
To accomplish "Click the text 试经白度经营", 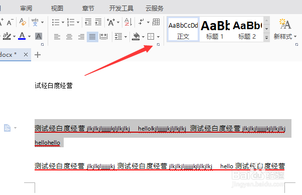I will tap(54, 85).
